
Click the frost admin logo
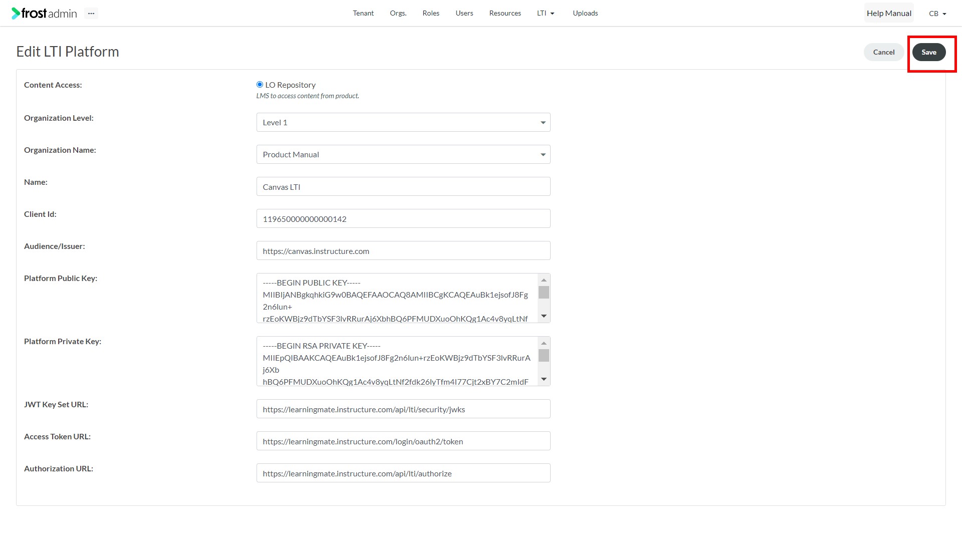44,14
